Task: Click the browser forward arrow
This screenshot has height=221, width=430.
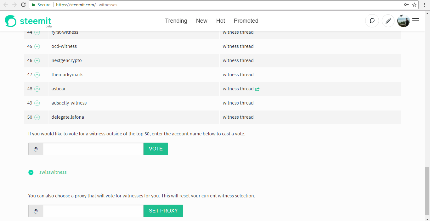Action: (x=14, y=5)
